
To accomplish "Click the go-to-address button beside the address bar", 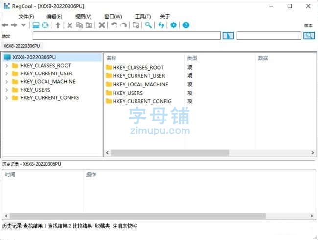I will [x=228, y=36].
